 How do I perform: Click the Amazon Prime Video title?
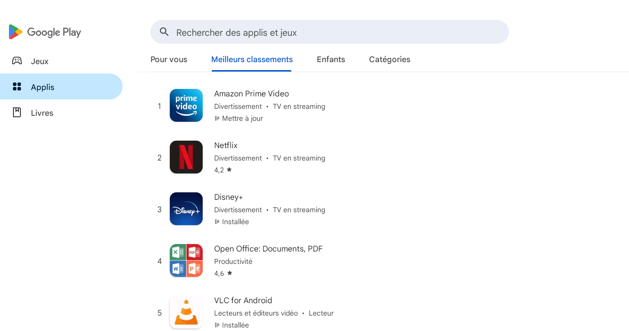(252, 93)
